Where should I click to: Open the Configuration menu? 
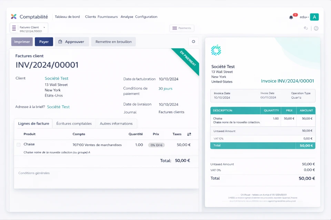146,16
